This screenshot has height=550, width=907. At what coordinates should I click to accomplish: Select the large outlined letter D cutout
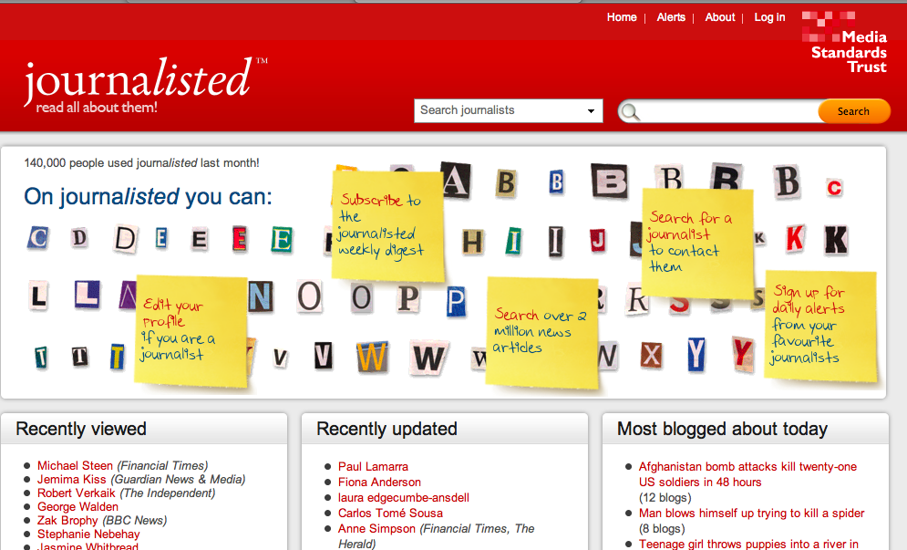125,239
